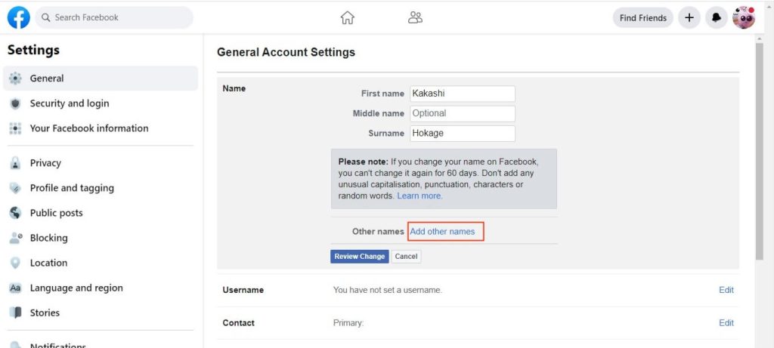Edit the Username row

[726, 290]
